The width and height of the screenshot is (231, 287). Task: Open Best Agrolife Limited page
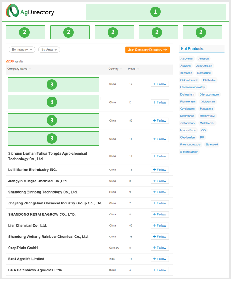[26, 259]
